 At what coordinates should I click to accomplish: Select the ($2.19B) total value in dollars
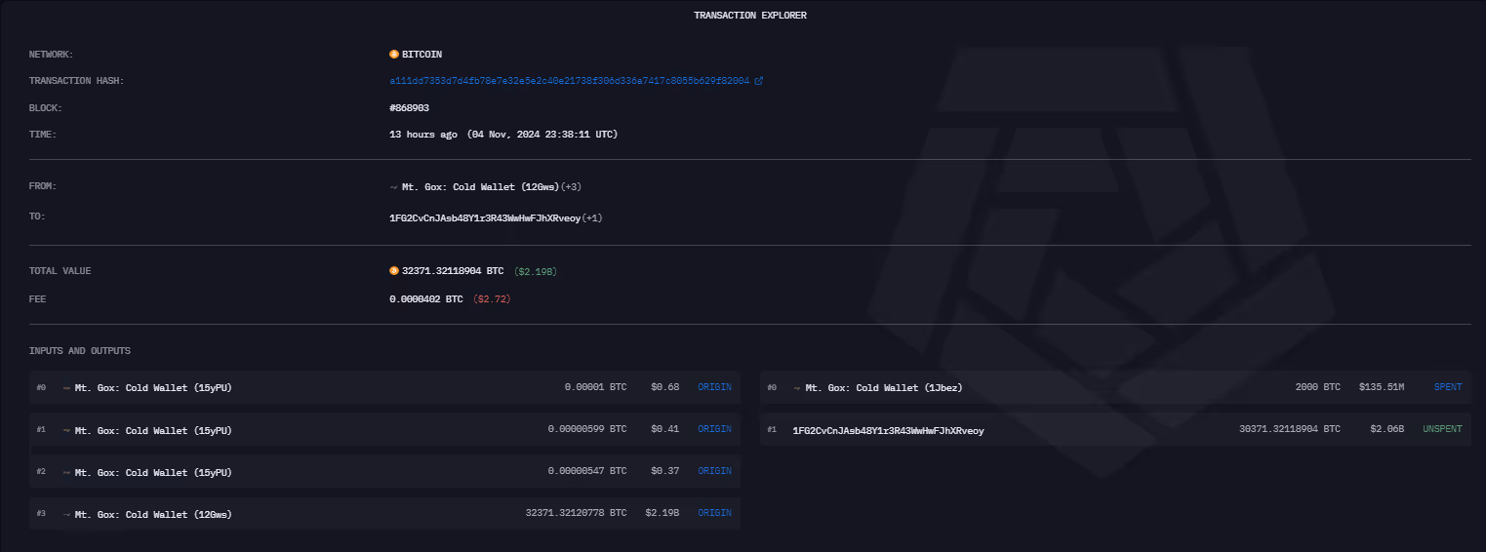(536, 271)
